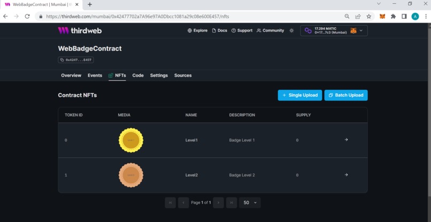Go to previous page button
This screenshot has width=431, height=222.
(183, 203)
